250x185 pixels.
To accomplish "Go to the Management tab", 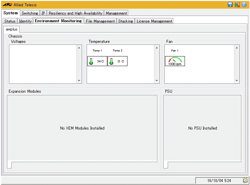I will click(116, 13).
